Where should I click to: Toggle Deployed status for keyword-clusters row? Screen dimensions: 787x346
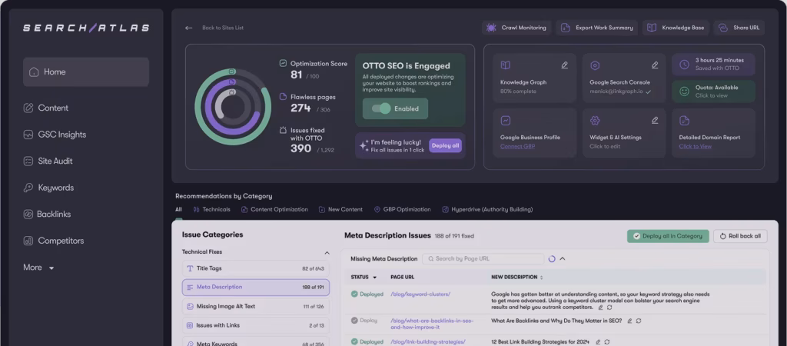click(x=355, y=294)
